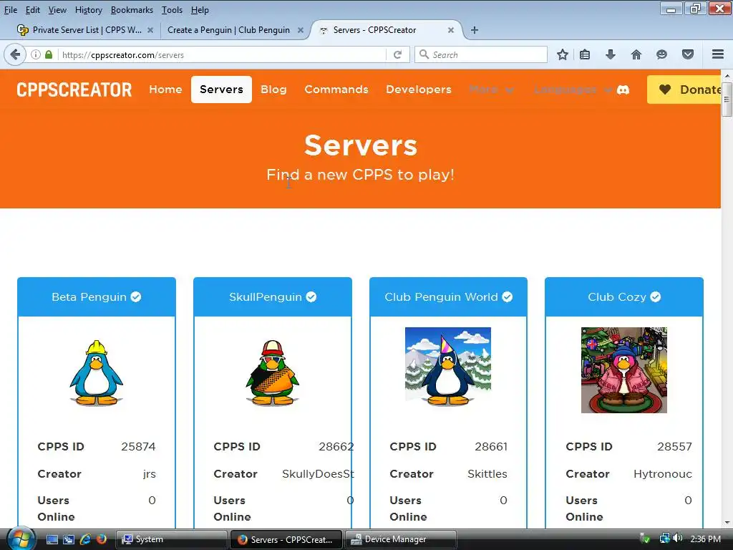This screenshot has height=550, width=733.
Task: Open the Windows Start orb
Action: [x=21, y=539]
